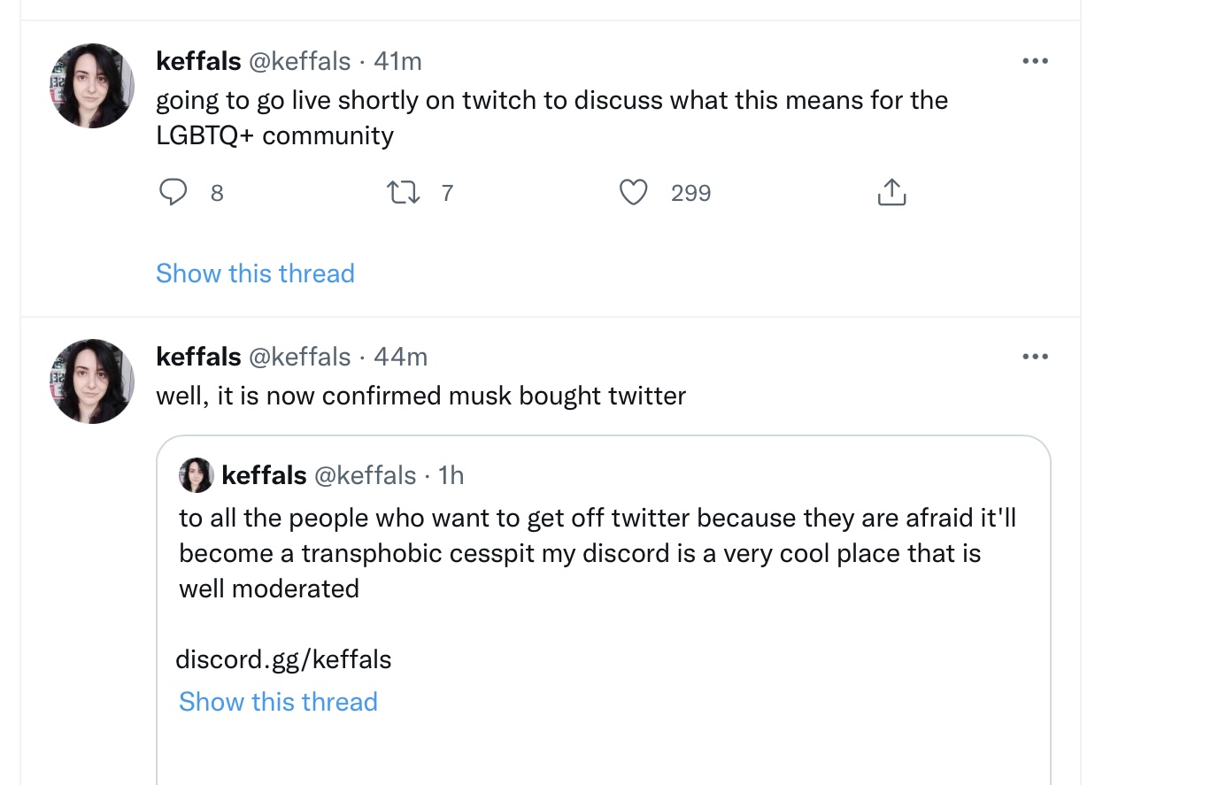Show this thread under the twitch tweet
This screenshot has height=785, width=1226.
255,273
